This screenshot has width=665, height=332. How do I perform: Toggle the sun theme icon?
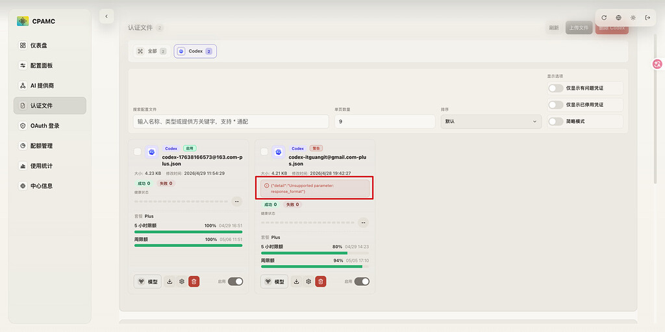point(633,18)
